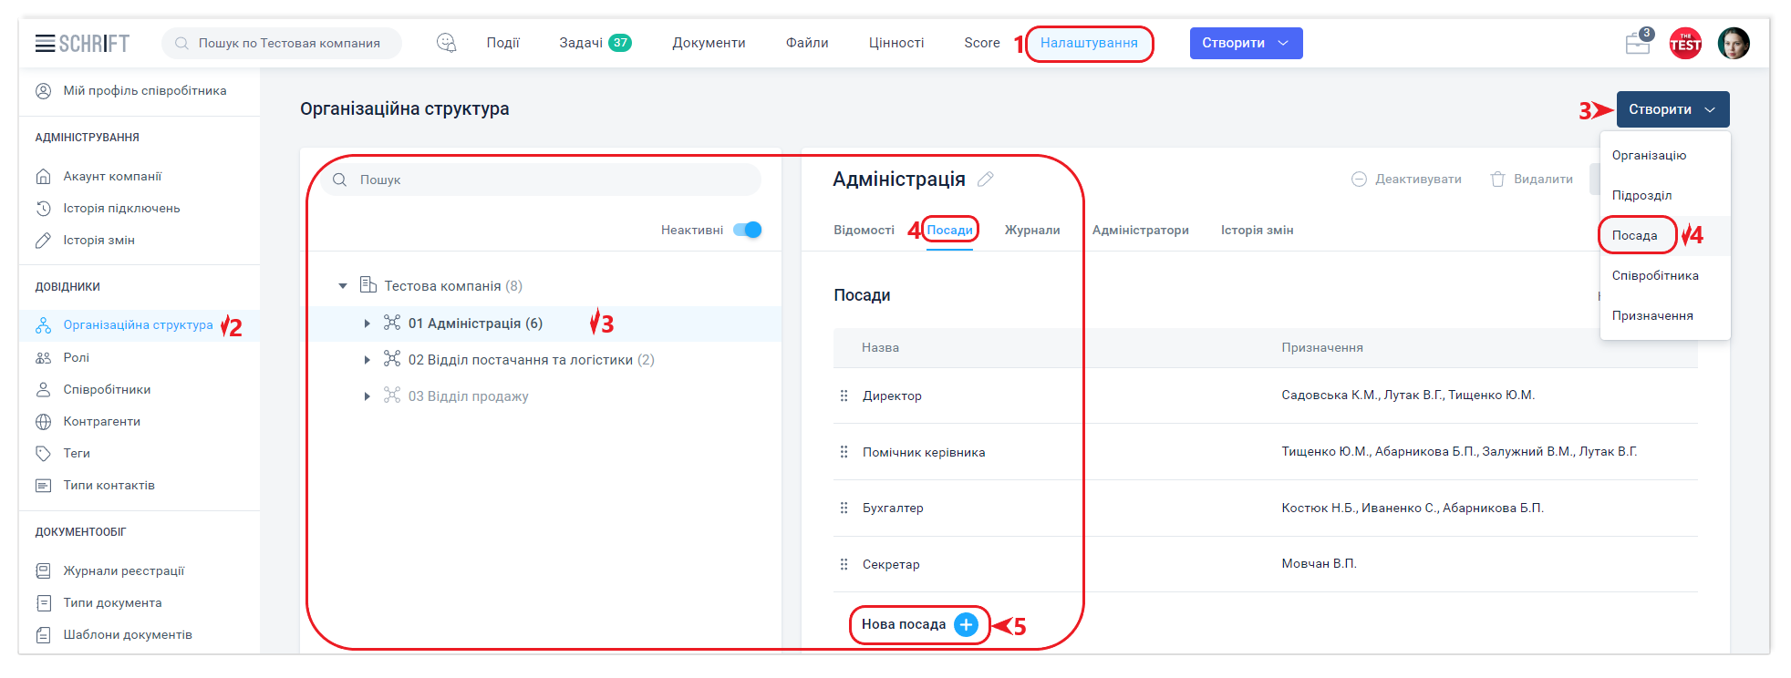Screen dimensions: 1791x678
Task: Click the chat bubble icon in top bar
Action: [446, 43]
